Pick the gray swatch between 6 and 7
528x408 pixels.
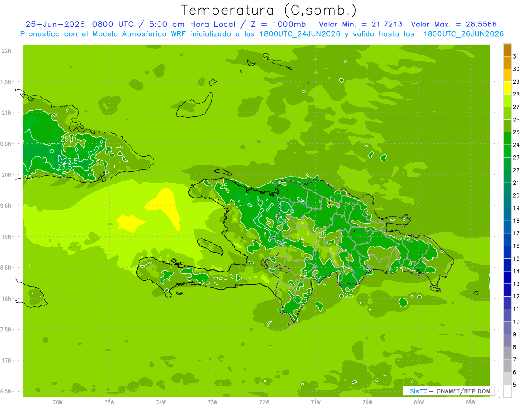tap(507, 366)
